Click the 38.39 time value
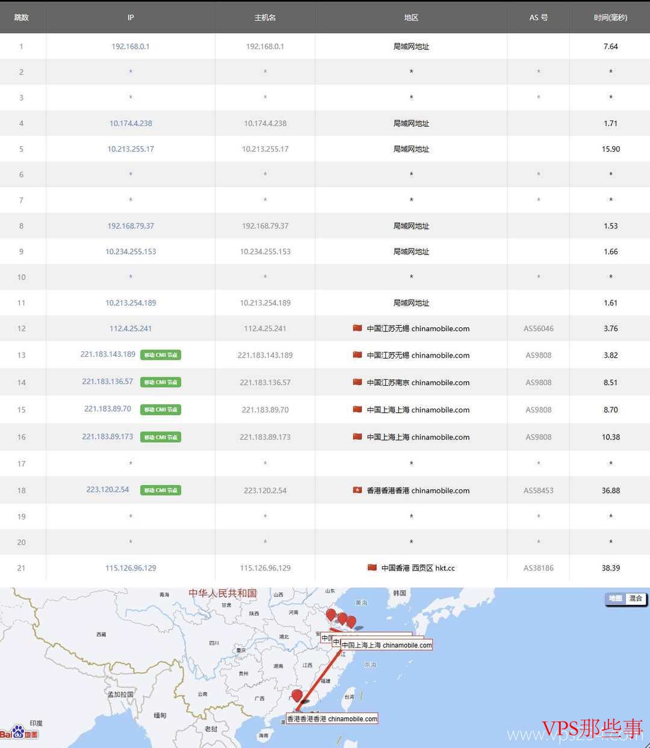This screenshot has height=748, width=650. [610, 568]
